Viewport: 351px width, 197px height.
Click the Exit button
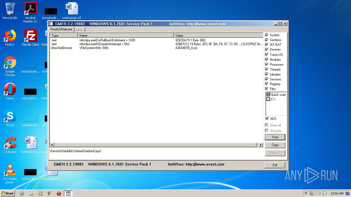275,165
